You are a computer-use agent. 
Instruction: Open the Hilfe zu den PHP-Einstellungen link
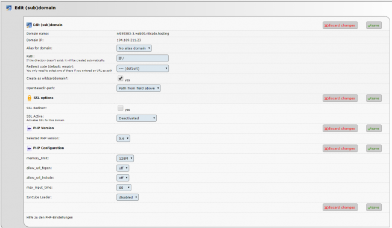pyautogui.click(x=49, y=217)
